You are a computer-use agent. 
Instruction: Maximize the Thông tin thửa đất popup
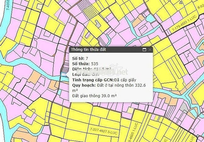pyautogui.click(x=144, y=50)
